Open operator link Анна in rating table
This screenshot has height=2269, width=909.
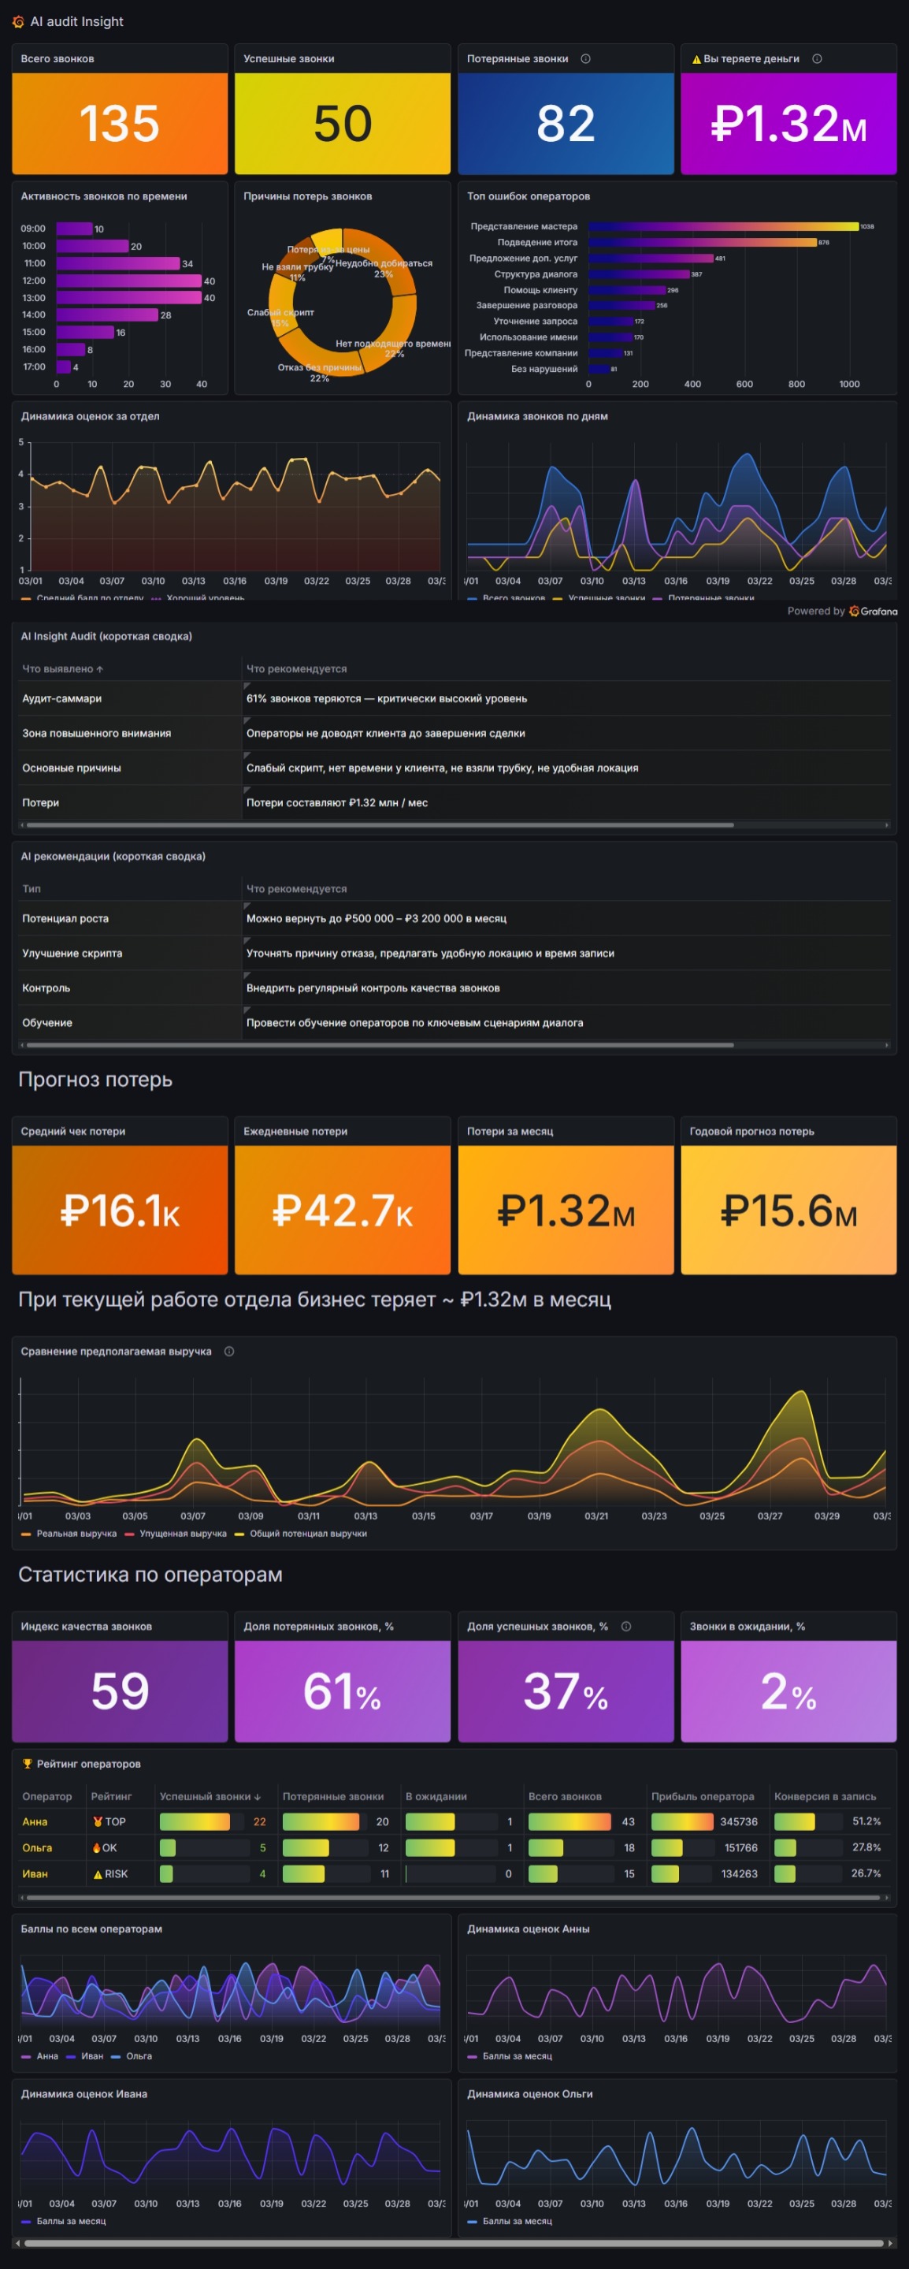[35, 1821]
